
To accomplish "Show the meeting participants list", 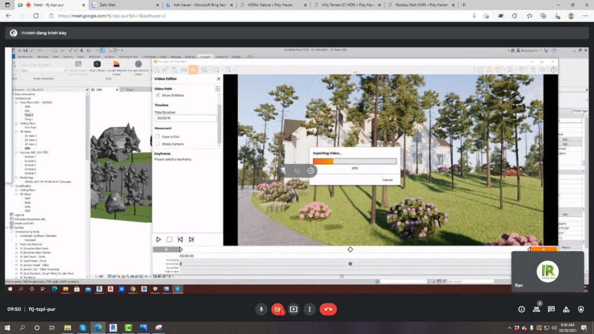I will click(537, 309).
